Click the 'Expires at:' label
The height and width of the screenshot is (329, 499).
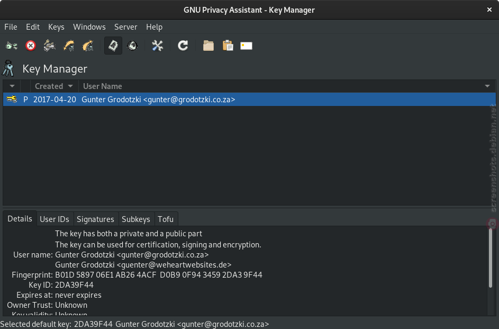pyautogui.click(x=35, y=295)
